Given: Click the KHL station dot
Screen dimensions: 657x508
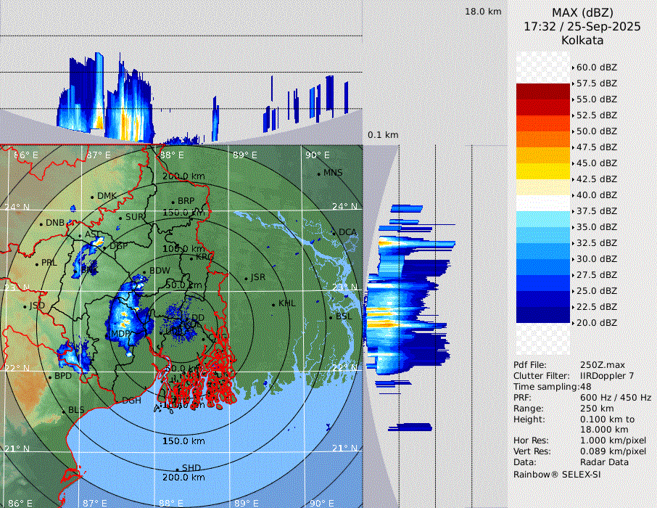Looking at the screenshot, I should coord(273,304).
